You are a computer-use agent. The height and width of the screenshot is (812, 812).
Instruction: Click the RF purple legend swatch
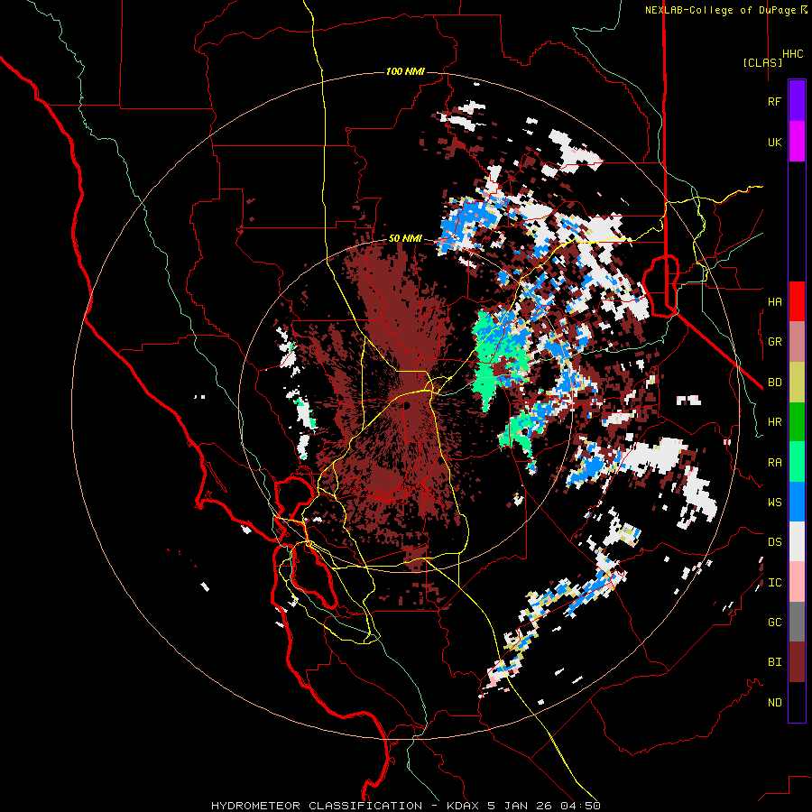tap(797, 101)
